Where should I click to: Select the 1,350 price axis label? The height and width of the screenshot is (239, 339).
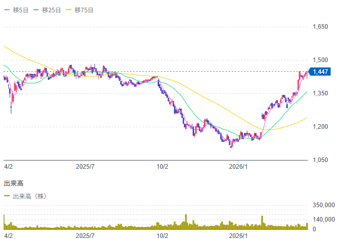pyautogui.click(x=321, y=93)
